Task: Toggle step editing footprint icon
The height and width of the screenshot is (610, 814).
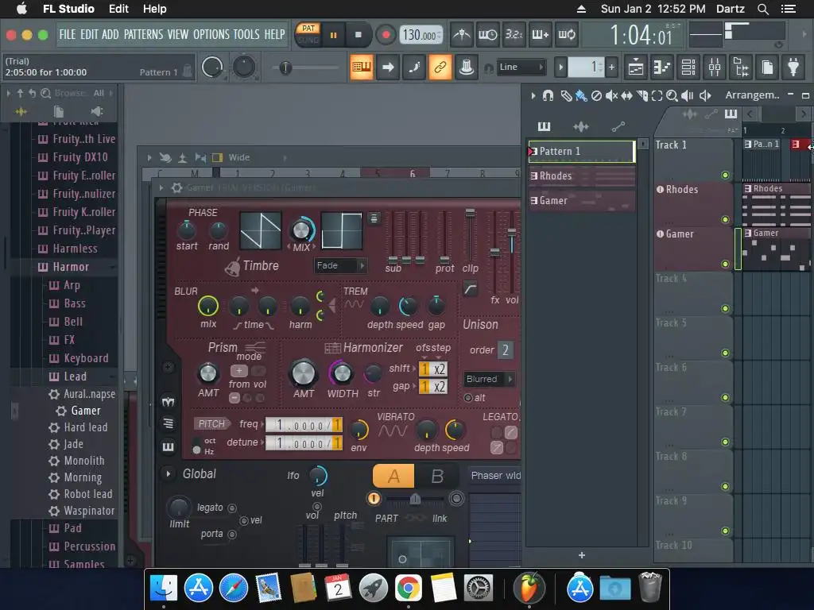Action: (413, 67)
